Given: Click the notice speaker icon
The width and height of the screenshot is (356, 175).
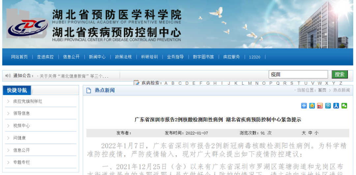Looking at the screenshot, I should coord(8,75).
